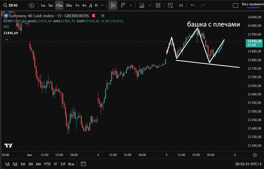Open the indicators button in toolbar
The height and width of the screenshot is (169, 264).
point(142,5)
